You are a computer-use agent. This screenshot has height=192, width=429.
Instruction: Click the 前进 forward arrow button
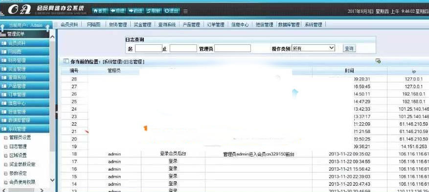[x=135, y=11]
